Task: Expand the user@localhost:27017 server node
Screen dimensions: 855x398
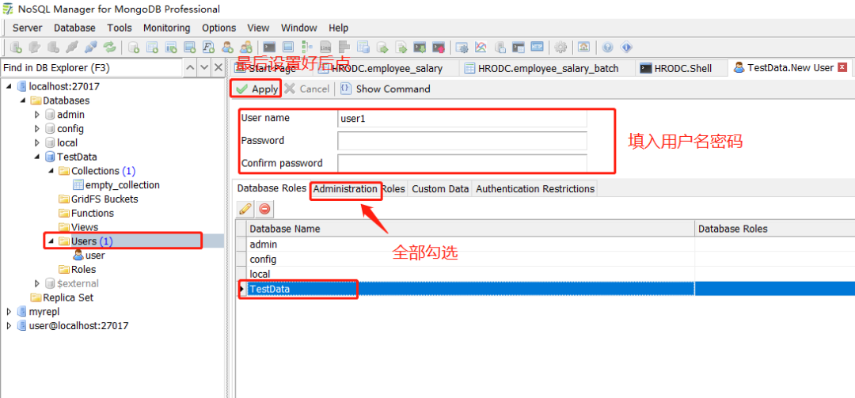Action: pos(9,326)
